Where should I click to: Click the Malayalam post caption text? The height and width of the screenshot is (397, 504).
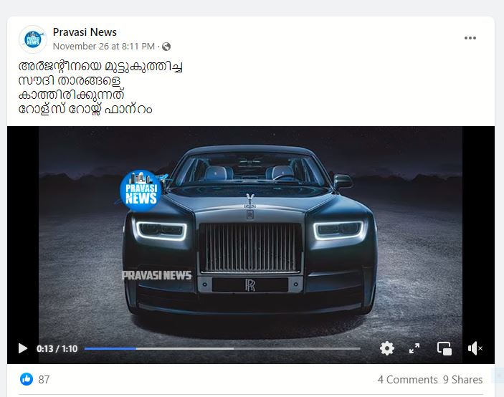[x=100, y=87]
